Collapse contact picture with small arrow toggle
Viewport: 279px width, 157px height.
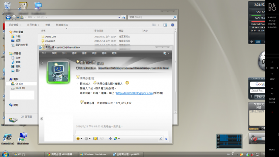[42, 63]
